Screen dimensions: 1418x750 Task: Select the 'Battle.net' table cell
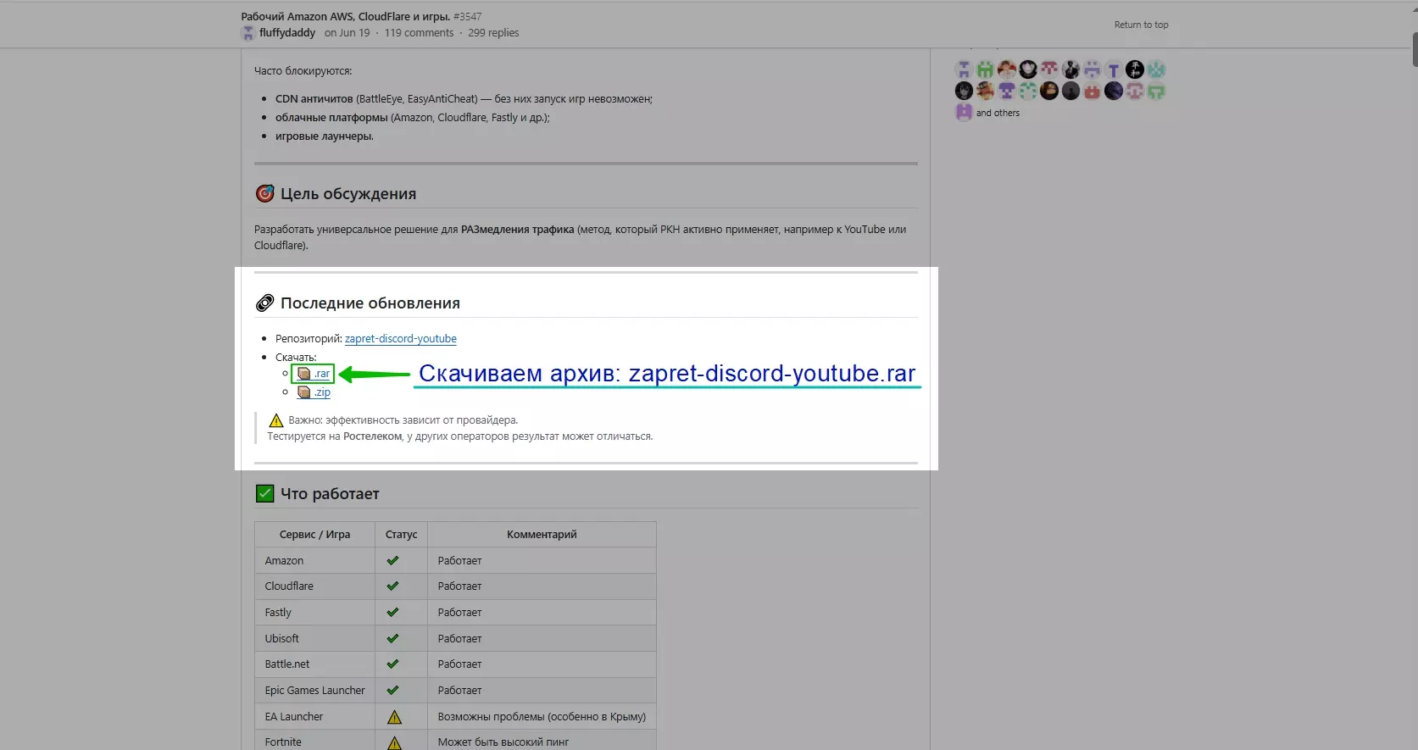pyautogui.click(x=314, y=664)
